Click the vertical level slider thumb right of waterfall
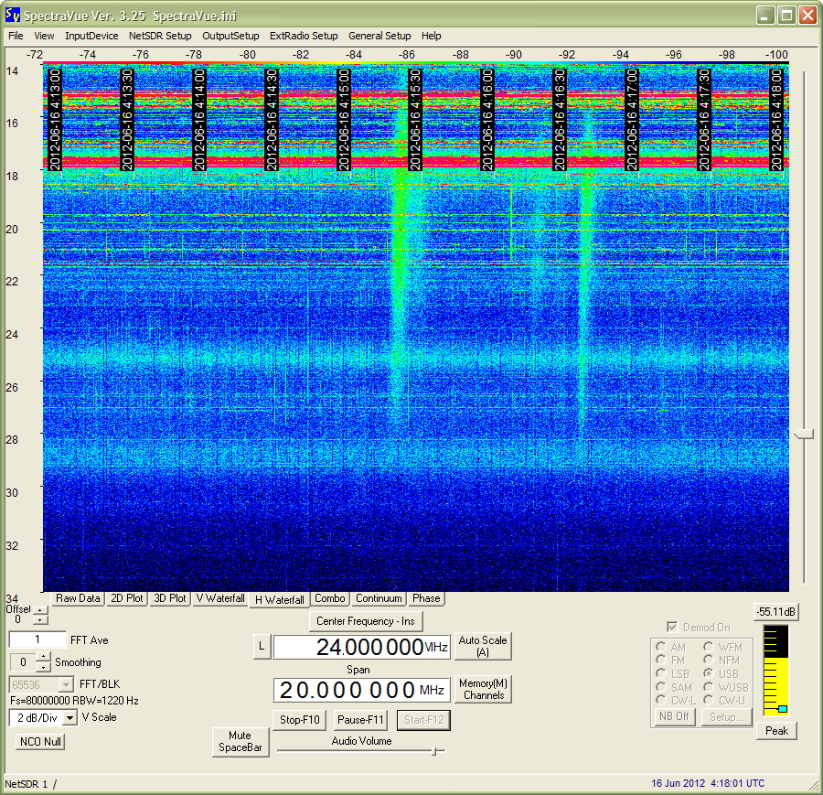 pyautogui.click(x=804, y=435)
